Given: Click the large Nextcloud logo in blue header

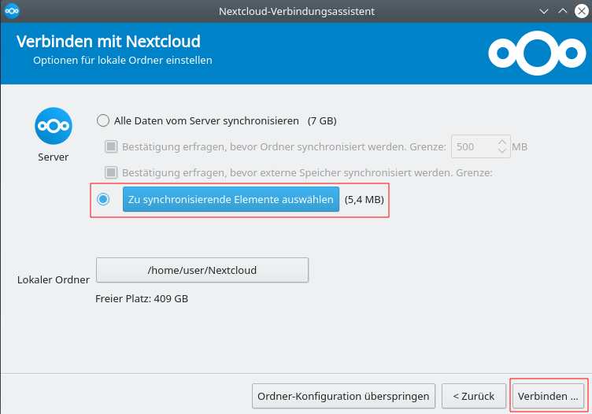Looking at the screenshot, I should click(x=537, y=54).
